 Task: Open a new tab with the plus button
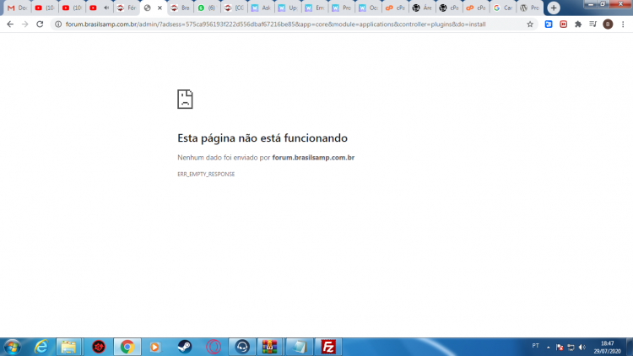(555, 8)
